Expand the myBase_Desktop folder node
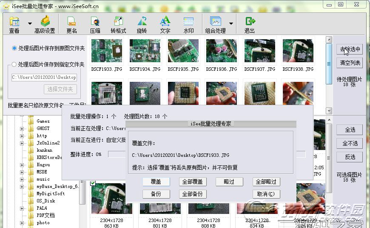Image resolution: width=370 pixels, height=228 pixels. tap(22, 187)
